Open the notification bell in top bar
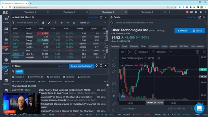208x117 pixels. [201, 12]
